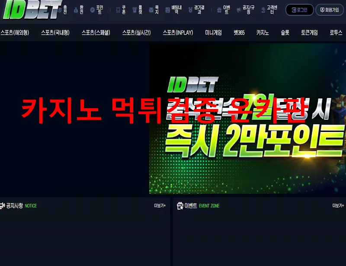Open the 토큰게임 tab
346x266 pixels.
coord(309,33)
